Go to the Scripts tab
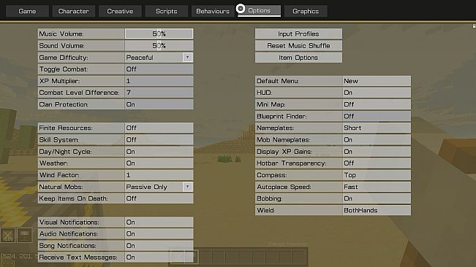Screen dimensions: 476x267 coord(167,11)
